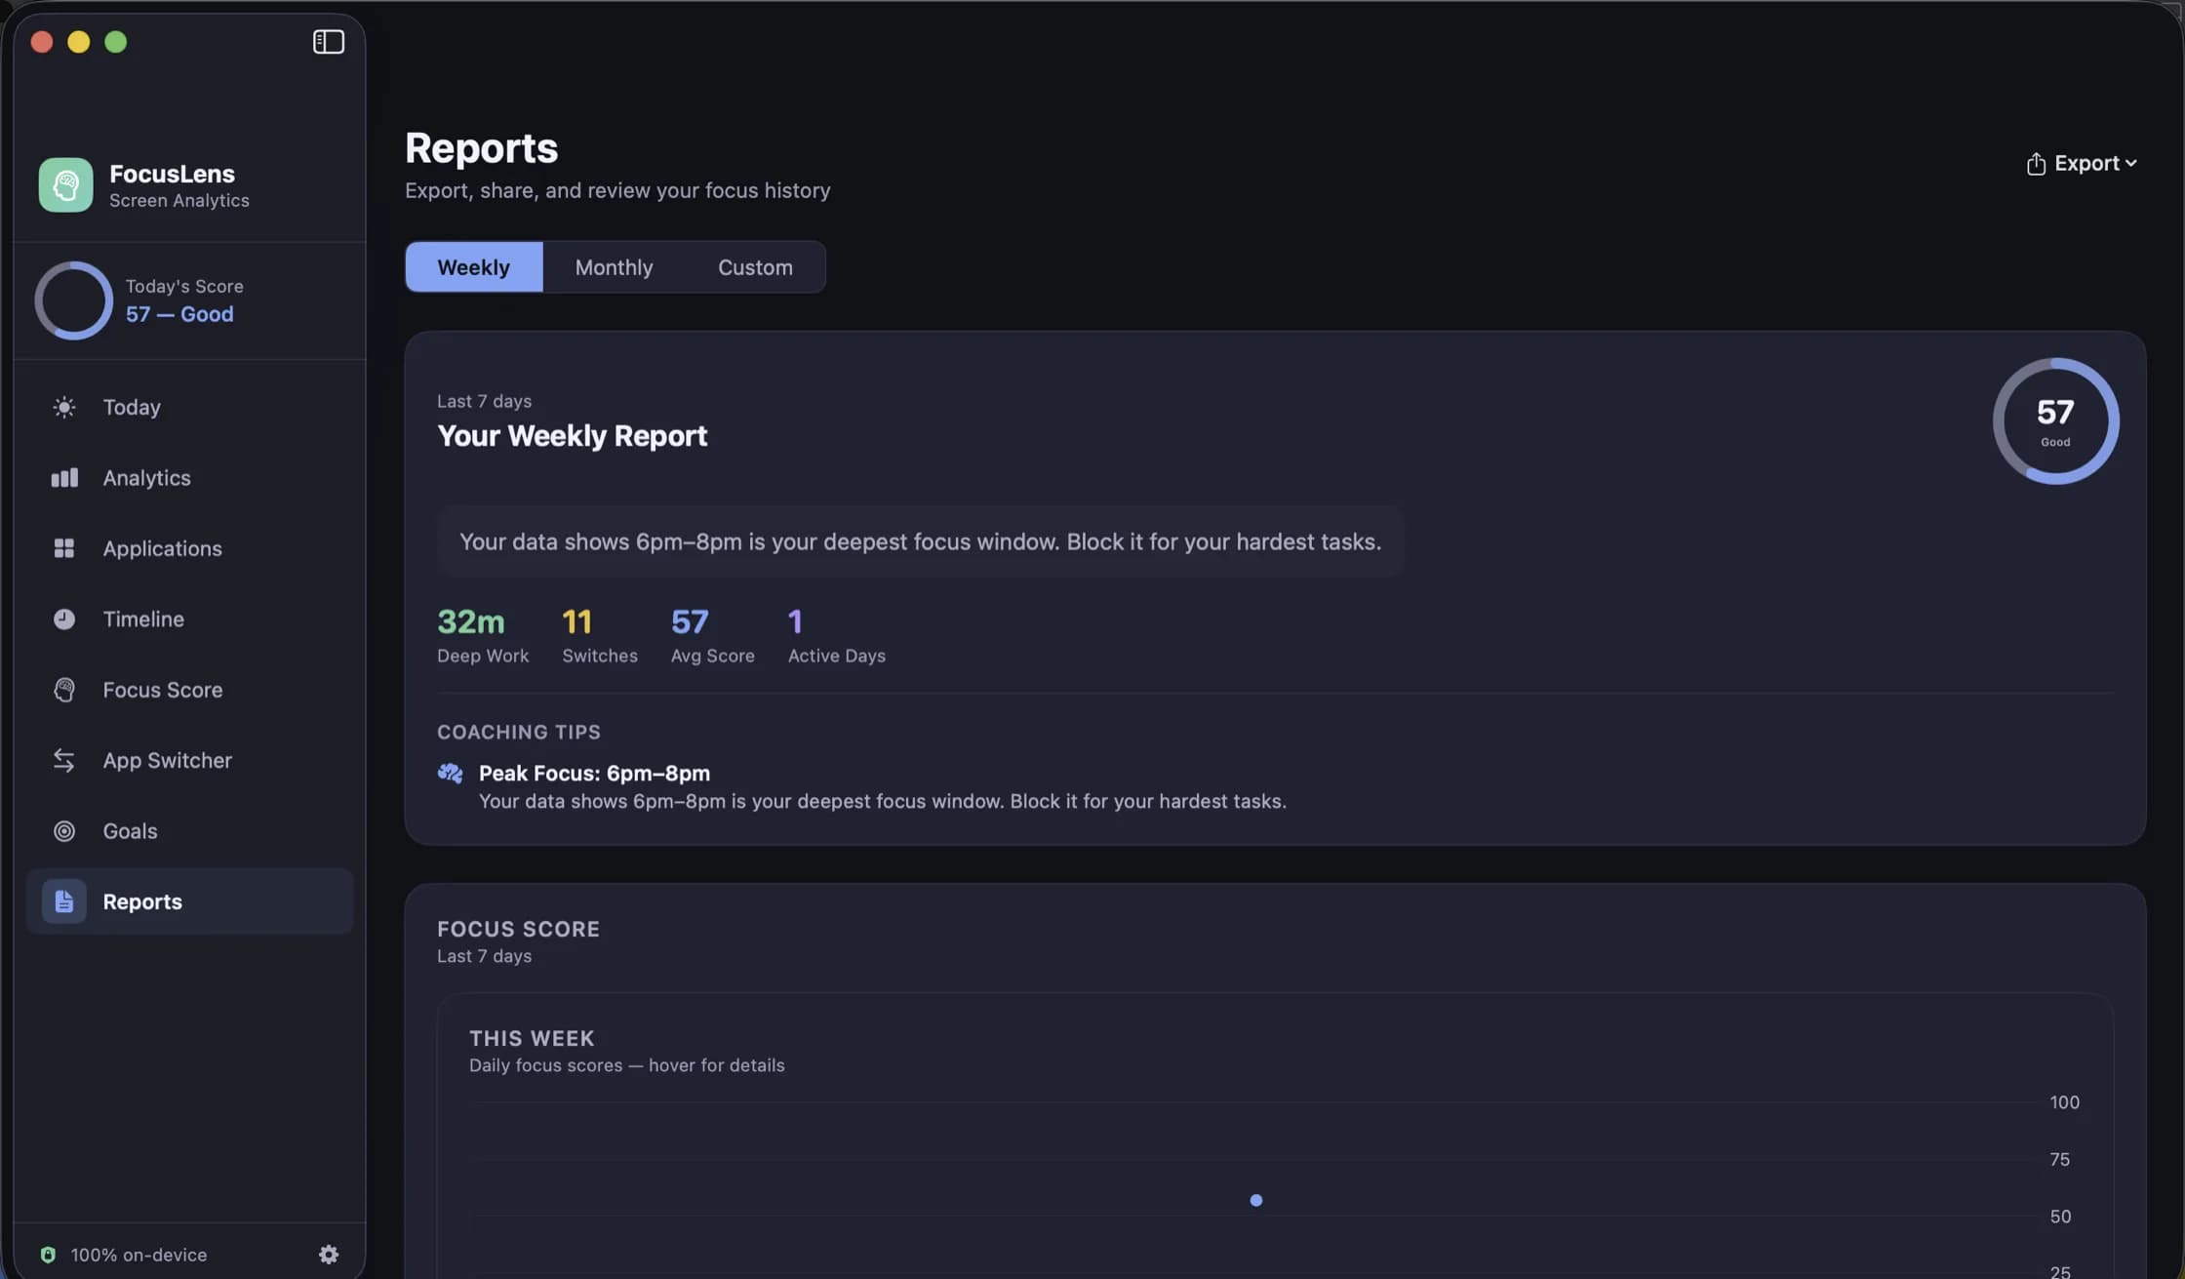Switch to the Monthly tab
The image size is (2185, 1279).
pyautogui.click(x=614, y=267)
